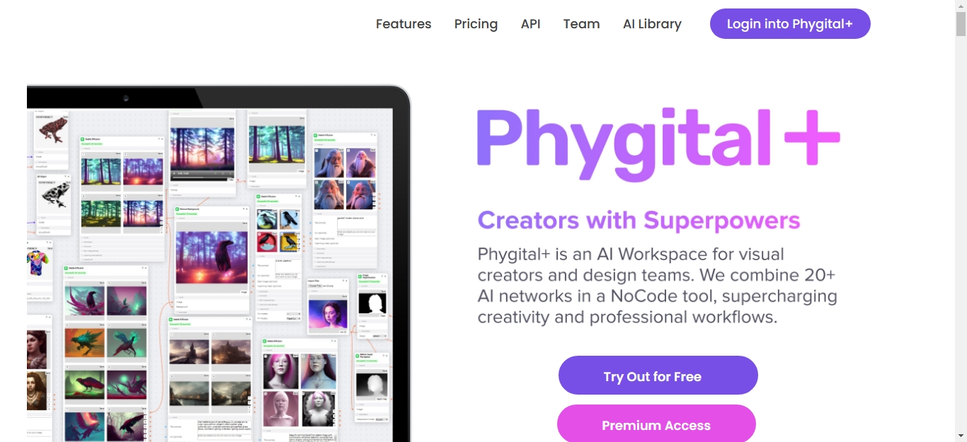967x442 pixels.
Task: Click the scrollbar up arrow
Action: pyautogui.click(x=961, y=6)
